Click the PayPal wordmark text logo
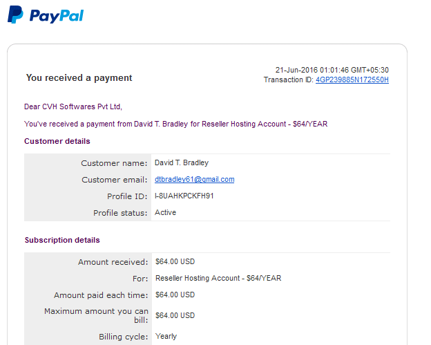The width and height of the screenshot is (431, 345). (x=57, y=16)
